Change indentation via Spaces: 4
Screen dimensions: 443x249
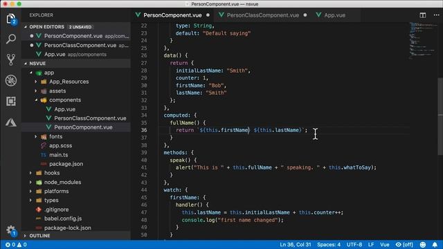(329, 244)
